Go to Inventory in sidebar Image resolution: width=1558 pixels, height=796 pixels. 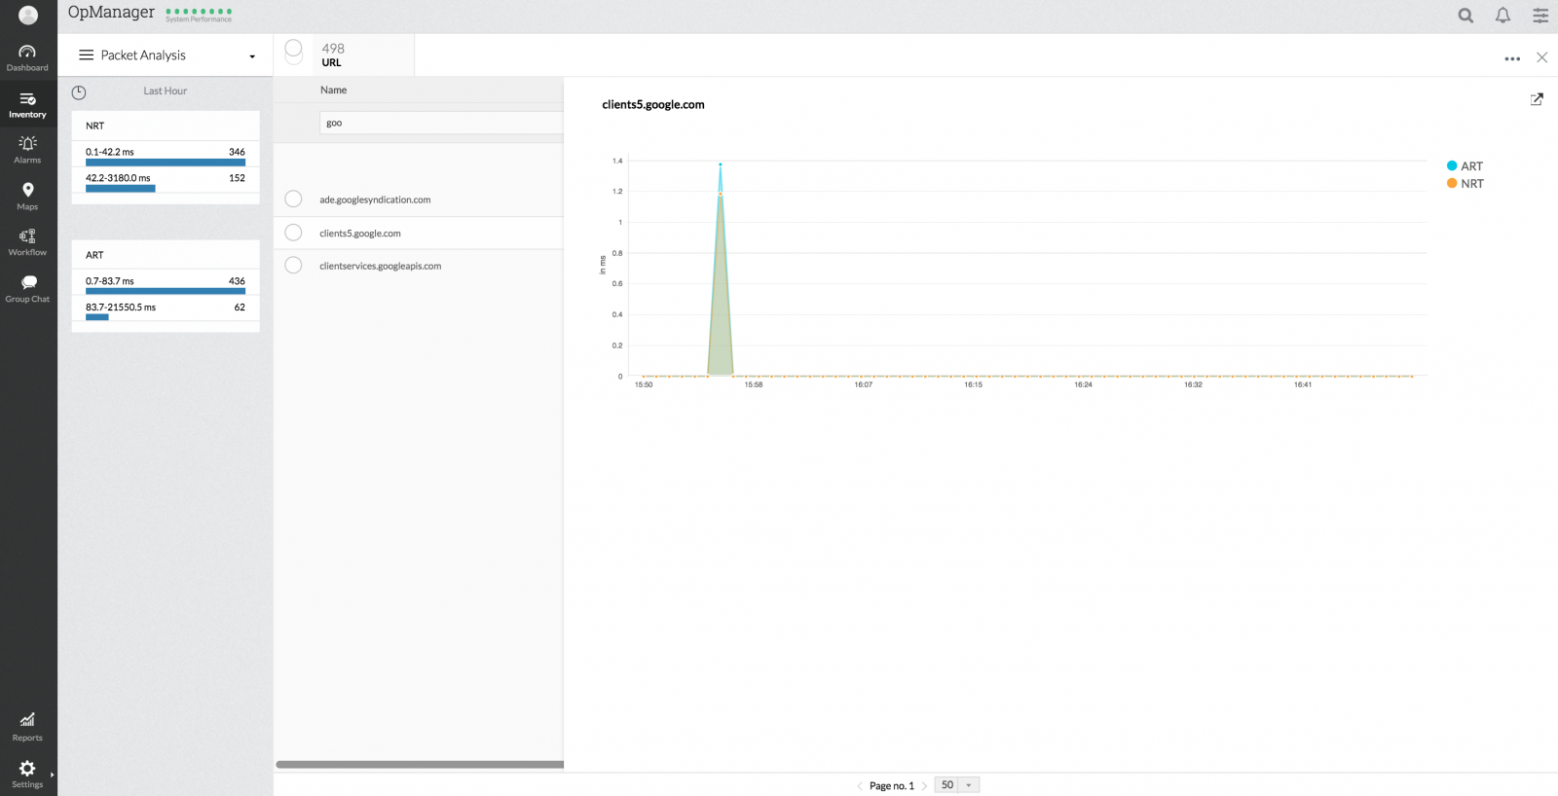[27, 105]
